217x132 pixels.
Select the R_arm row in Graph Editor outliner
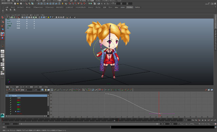tap(26, 96)
